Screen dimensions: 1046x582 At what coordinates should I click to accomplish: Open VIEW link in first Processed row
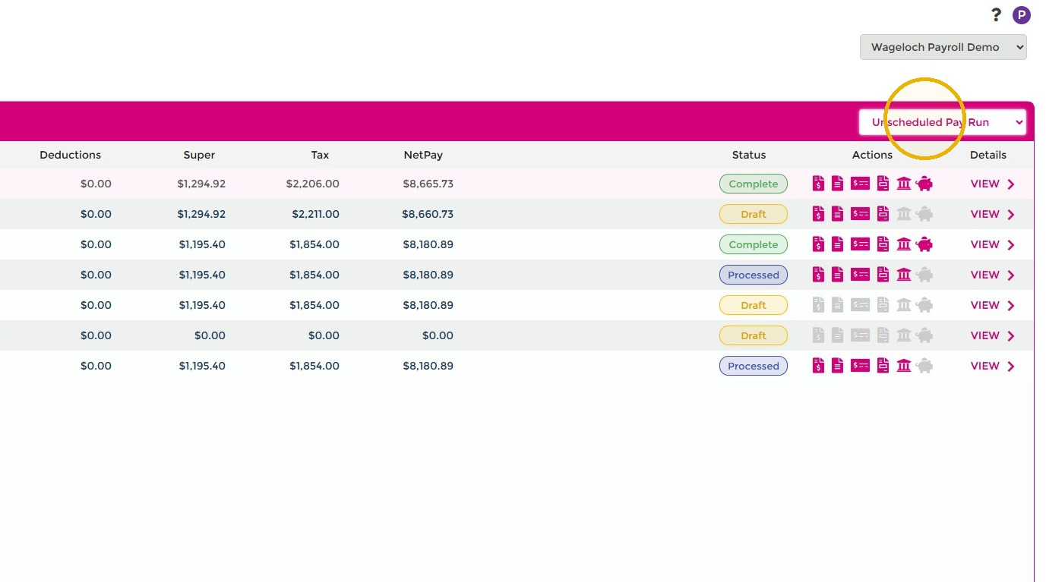click(984, 275)
